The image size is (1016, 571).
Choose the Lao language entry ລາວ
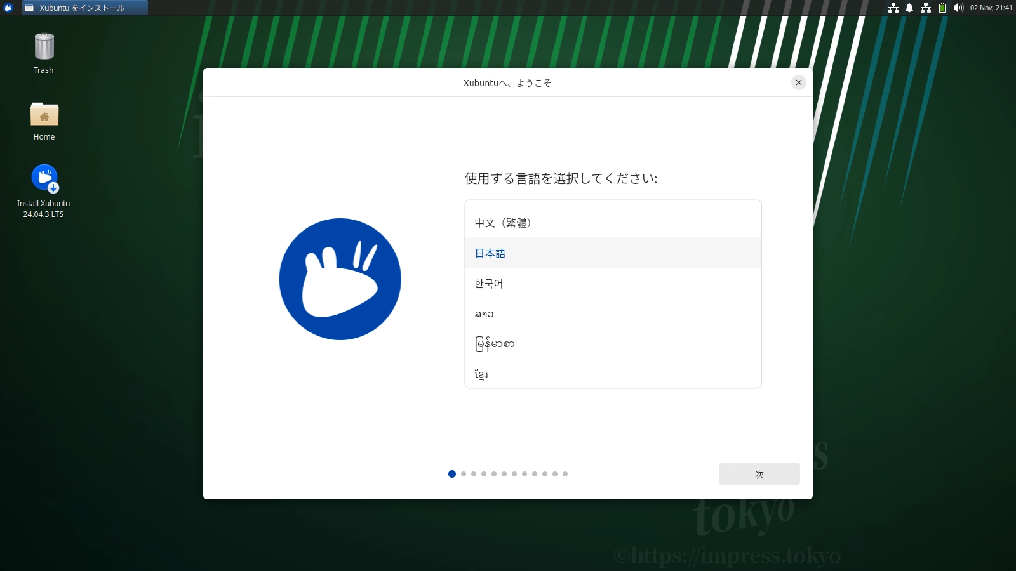[x=613, y=314]
